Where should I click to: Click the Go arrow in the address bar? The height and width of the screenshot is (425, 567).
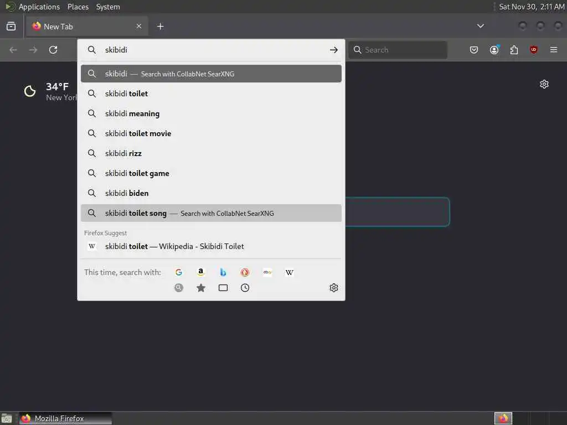(334, 50)
